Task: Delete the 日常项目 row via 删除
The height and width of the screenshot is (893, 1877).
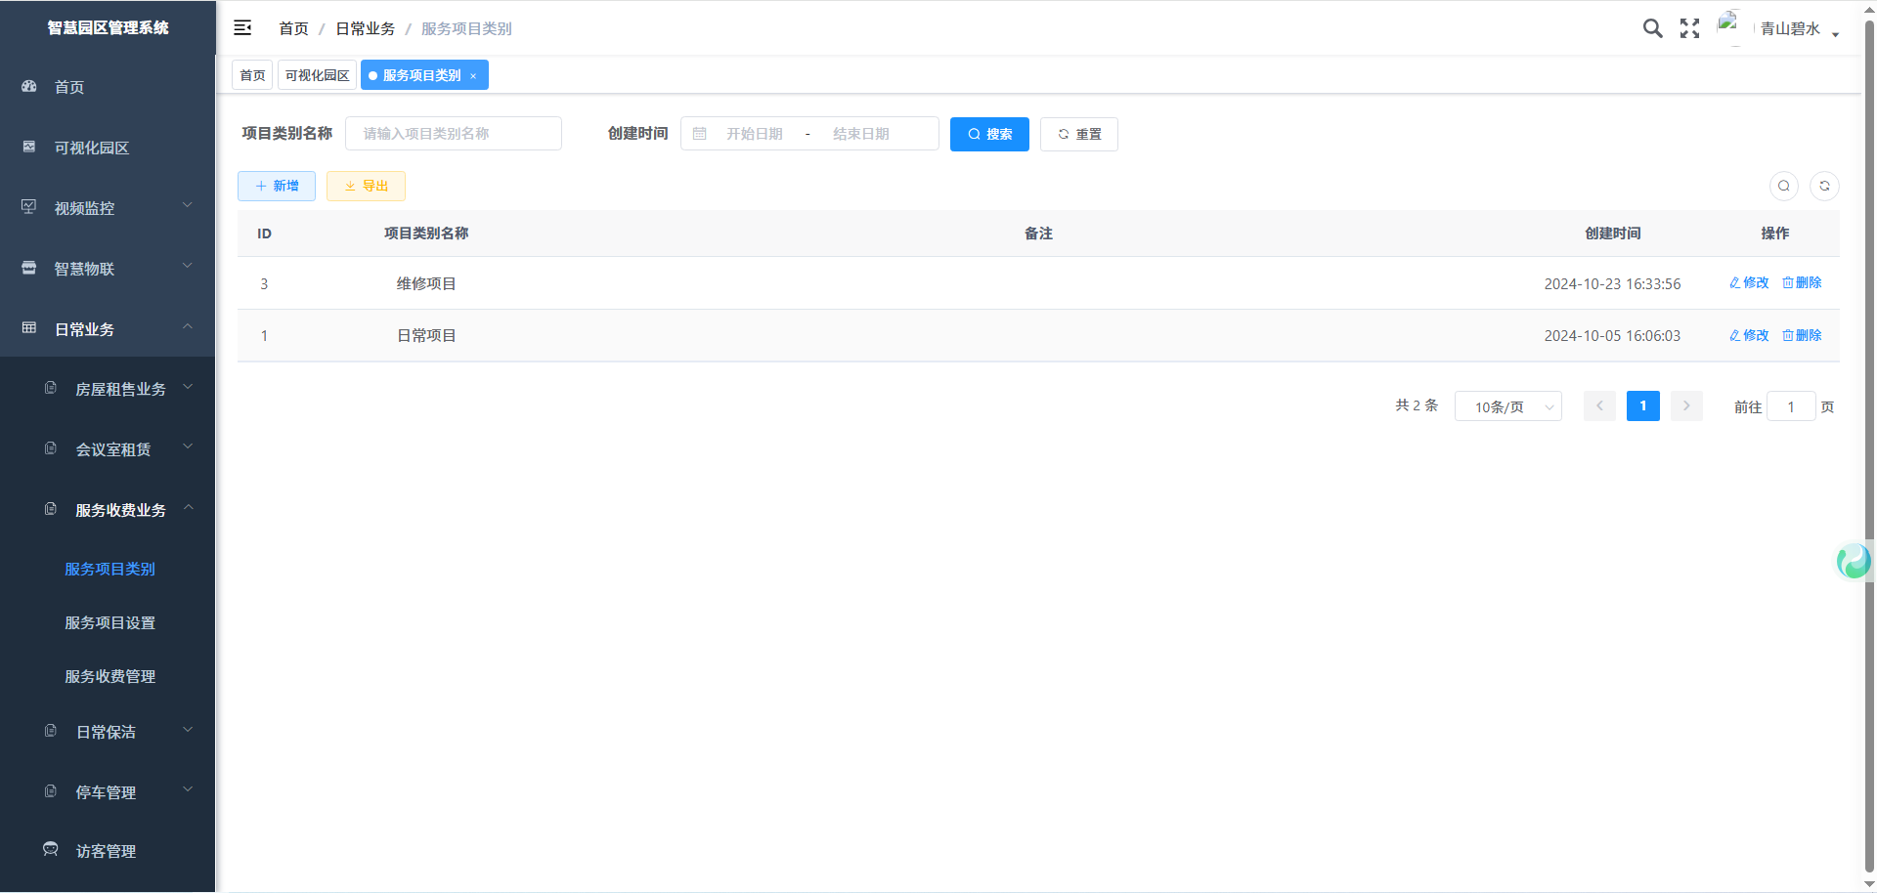Action: click(1802, 335)
